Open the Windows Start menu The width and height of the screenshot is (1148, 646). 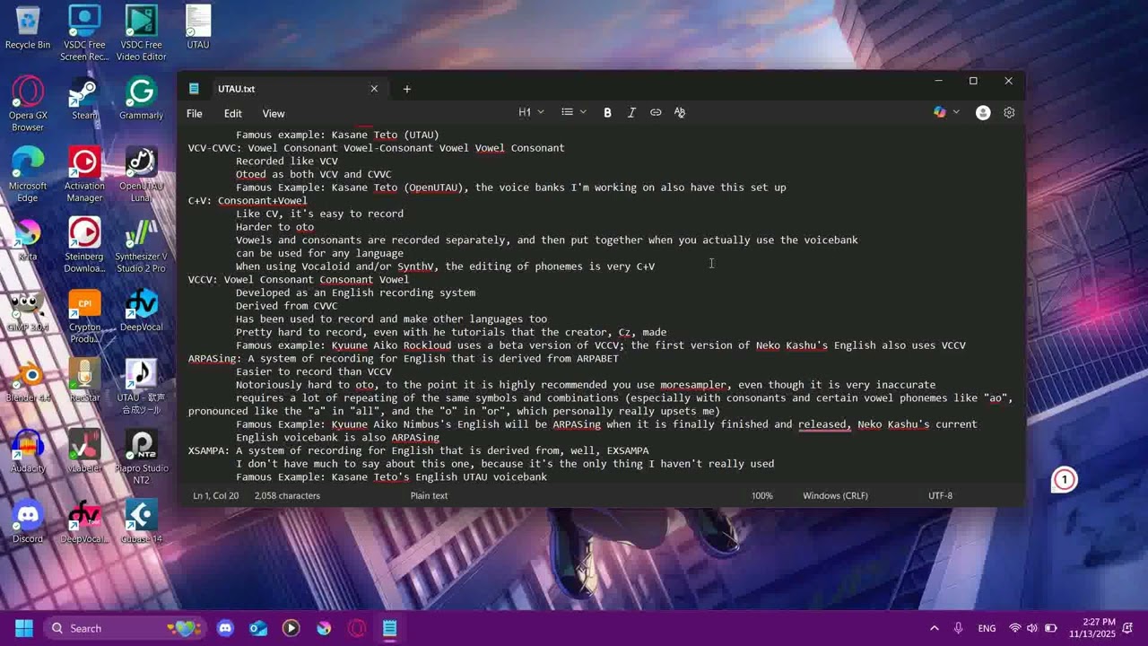coord(24,628)
